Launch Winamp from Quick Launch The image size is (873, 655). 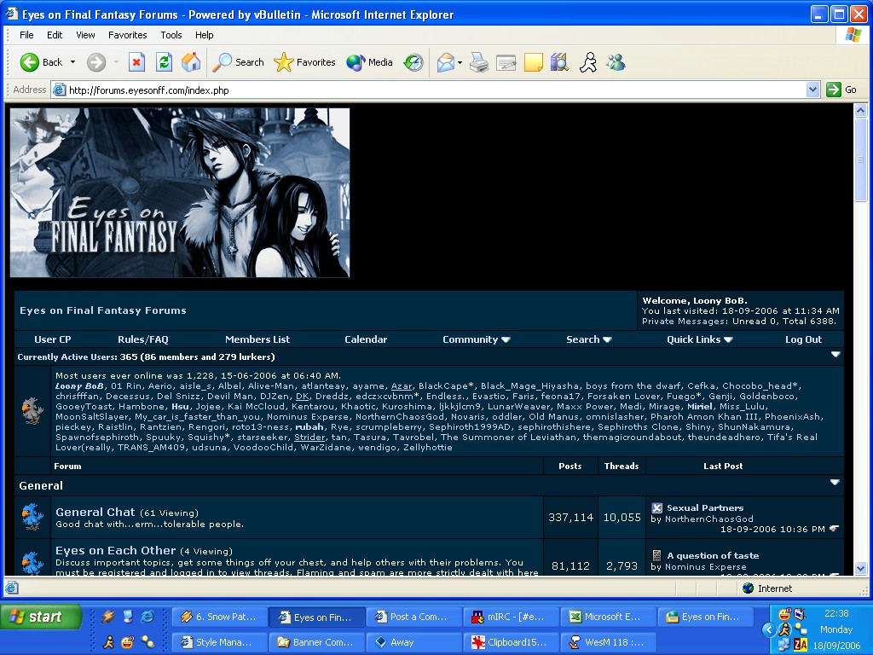pyautogui.click(x=108, y=616)
